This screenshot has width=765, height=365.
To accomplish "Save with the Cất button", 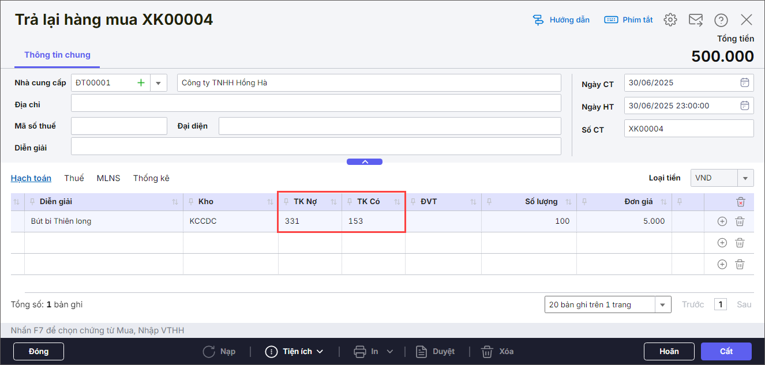I will click(x=726, y=351).
